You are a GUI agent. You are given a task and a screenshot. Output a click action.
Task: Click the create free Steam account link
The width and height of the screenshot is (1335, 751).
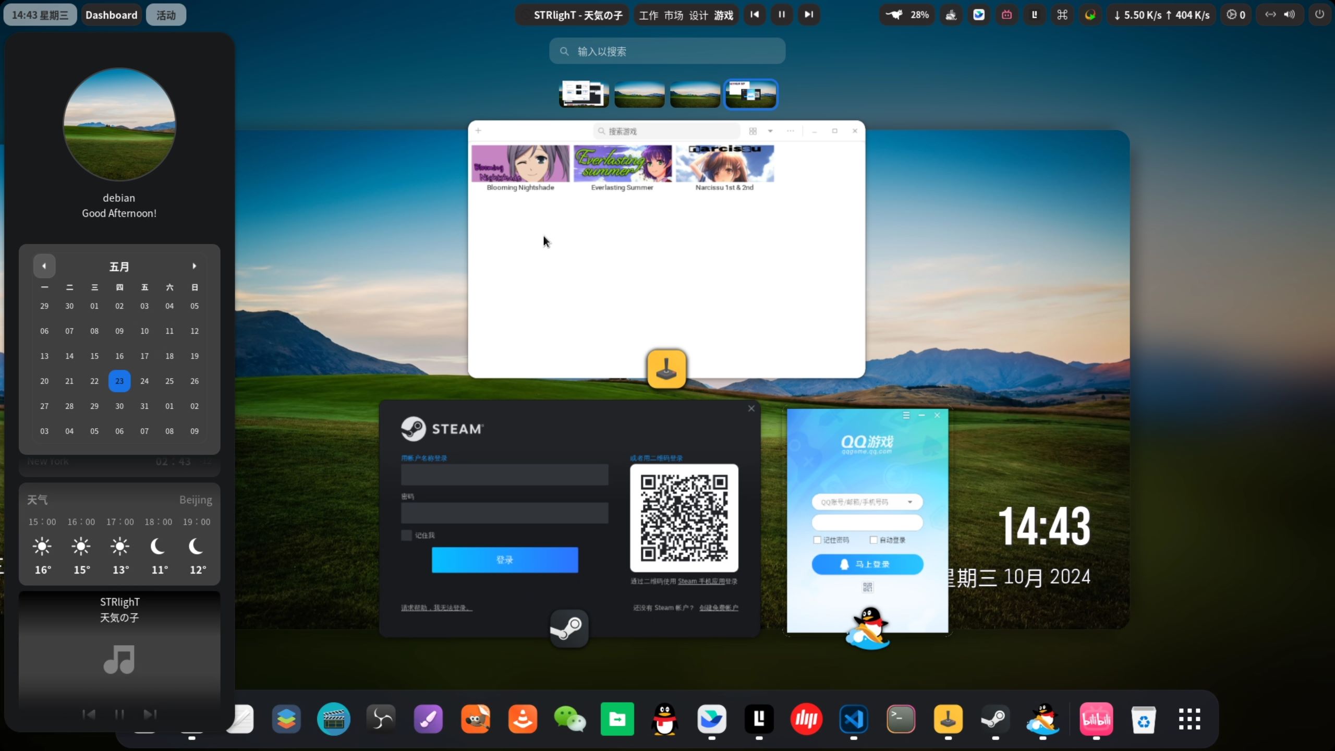click(x=719, y=608)
